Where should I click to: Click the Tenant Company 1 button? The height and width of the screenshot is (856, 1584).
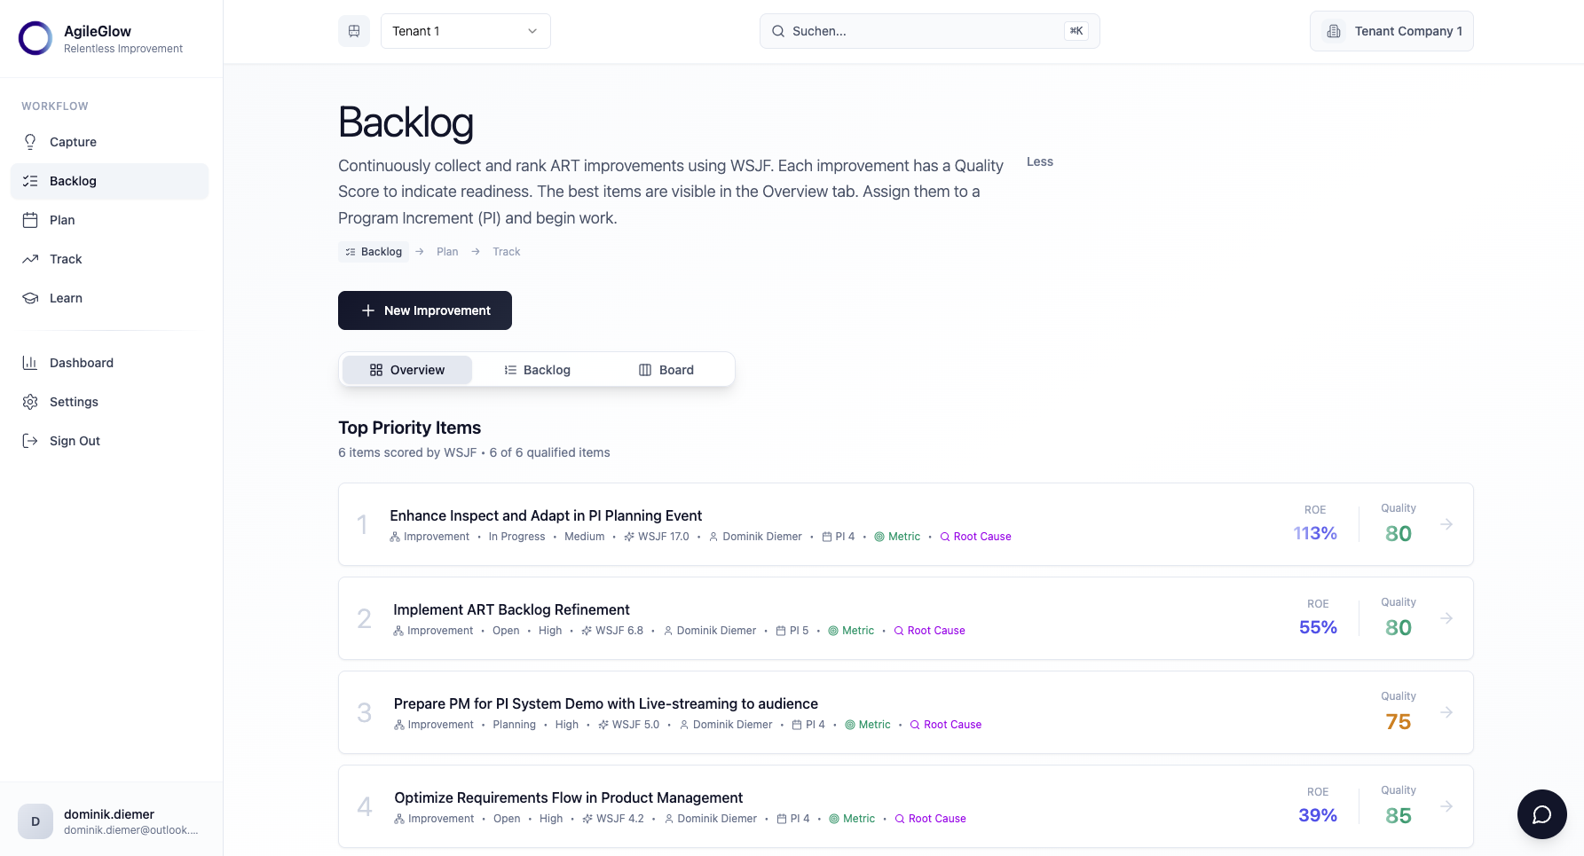[x=1391, y=30]
